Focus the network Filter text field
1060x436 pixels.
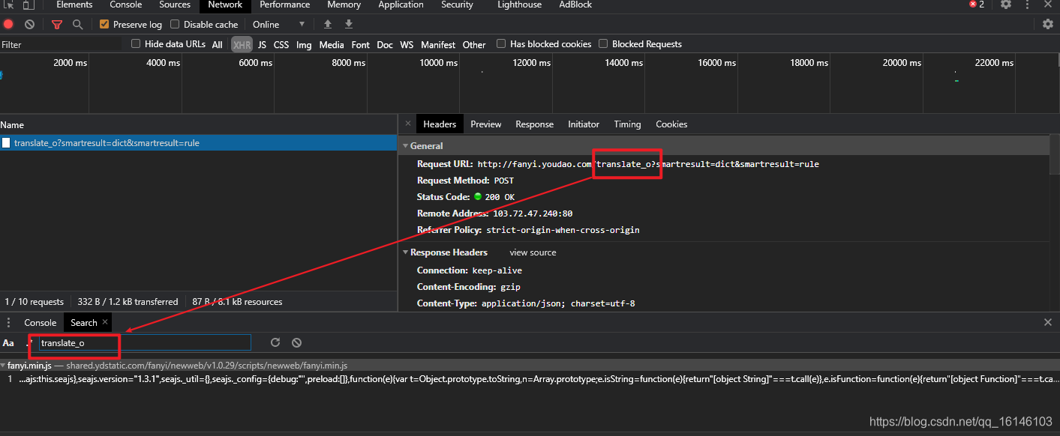point(60,45)
